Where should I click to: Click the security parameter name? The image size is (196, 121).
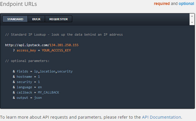(x=24, y=82)
